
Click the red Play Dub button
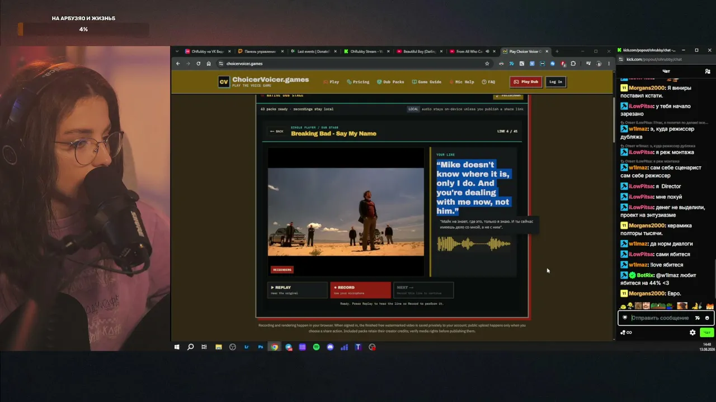point(526,82)
